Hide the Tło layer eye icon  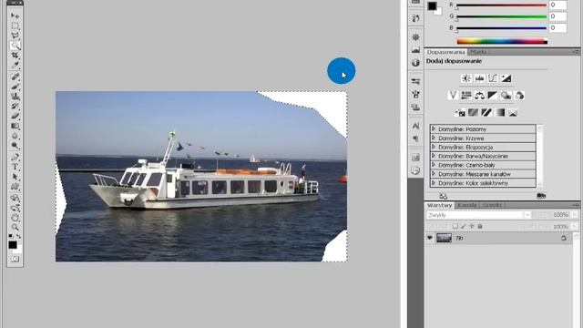pos(430,238)
